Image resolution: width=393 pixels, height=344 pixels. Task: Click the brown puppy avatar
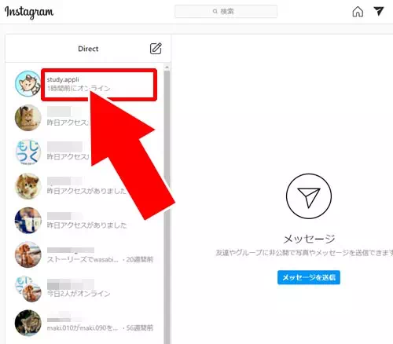click(x=28, y=254)
